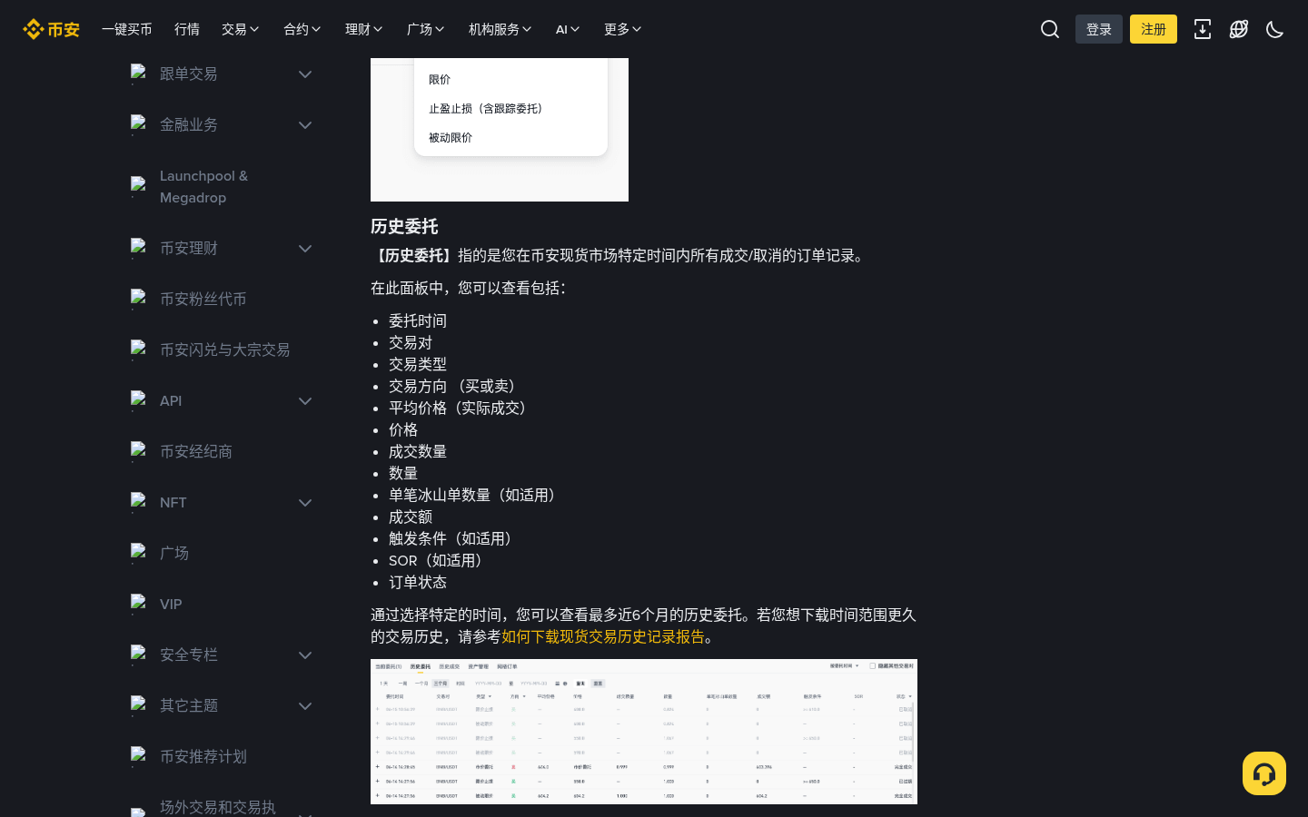Open the search icon in header
Viewport: 1308px width, 817px height.
[1050, 29]
